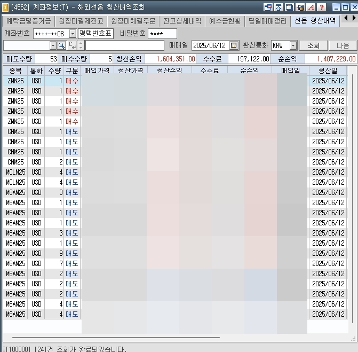358x352 pixels.
Task: Click the C continuous-query icon
Action: [72, 45]
